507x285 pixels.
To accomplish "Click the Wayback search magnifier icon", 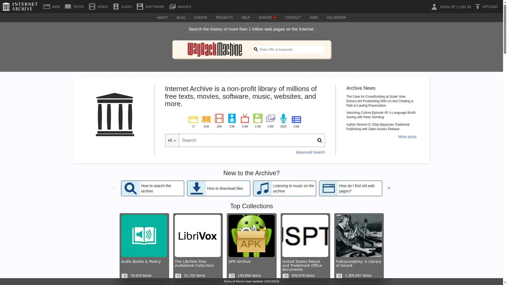I will point(256,49).
